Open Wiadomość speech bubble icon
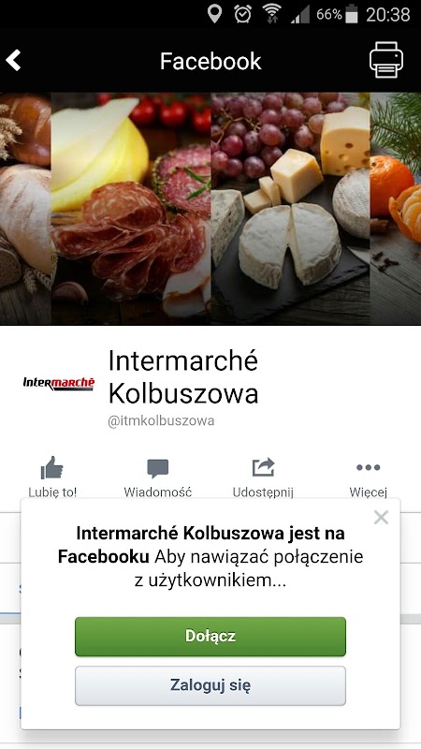This screenshot has height=749, width=421. pos(158,468)
